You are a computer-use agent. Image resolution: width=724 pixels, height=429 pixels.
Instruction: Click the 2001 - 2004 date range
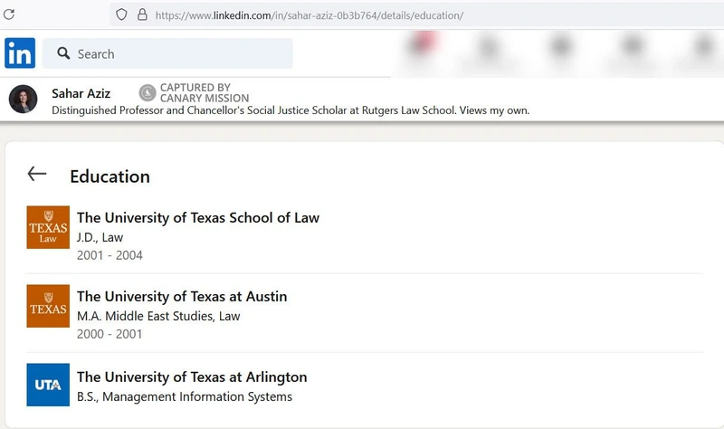(110, 255)
